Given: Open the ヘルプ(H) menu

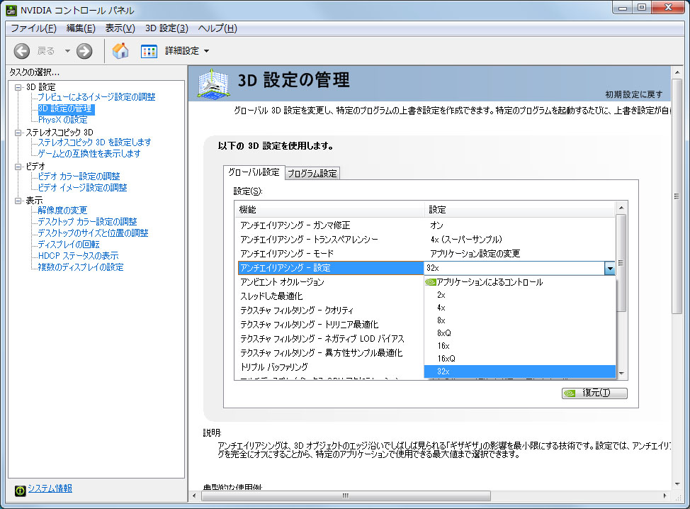Looking at the screenshot, I should coord(217,28).
